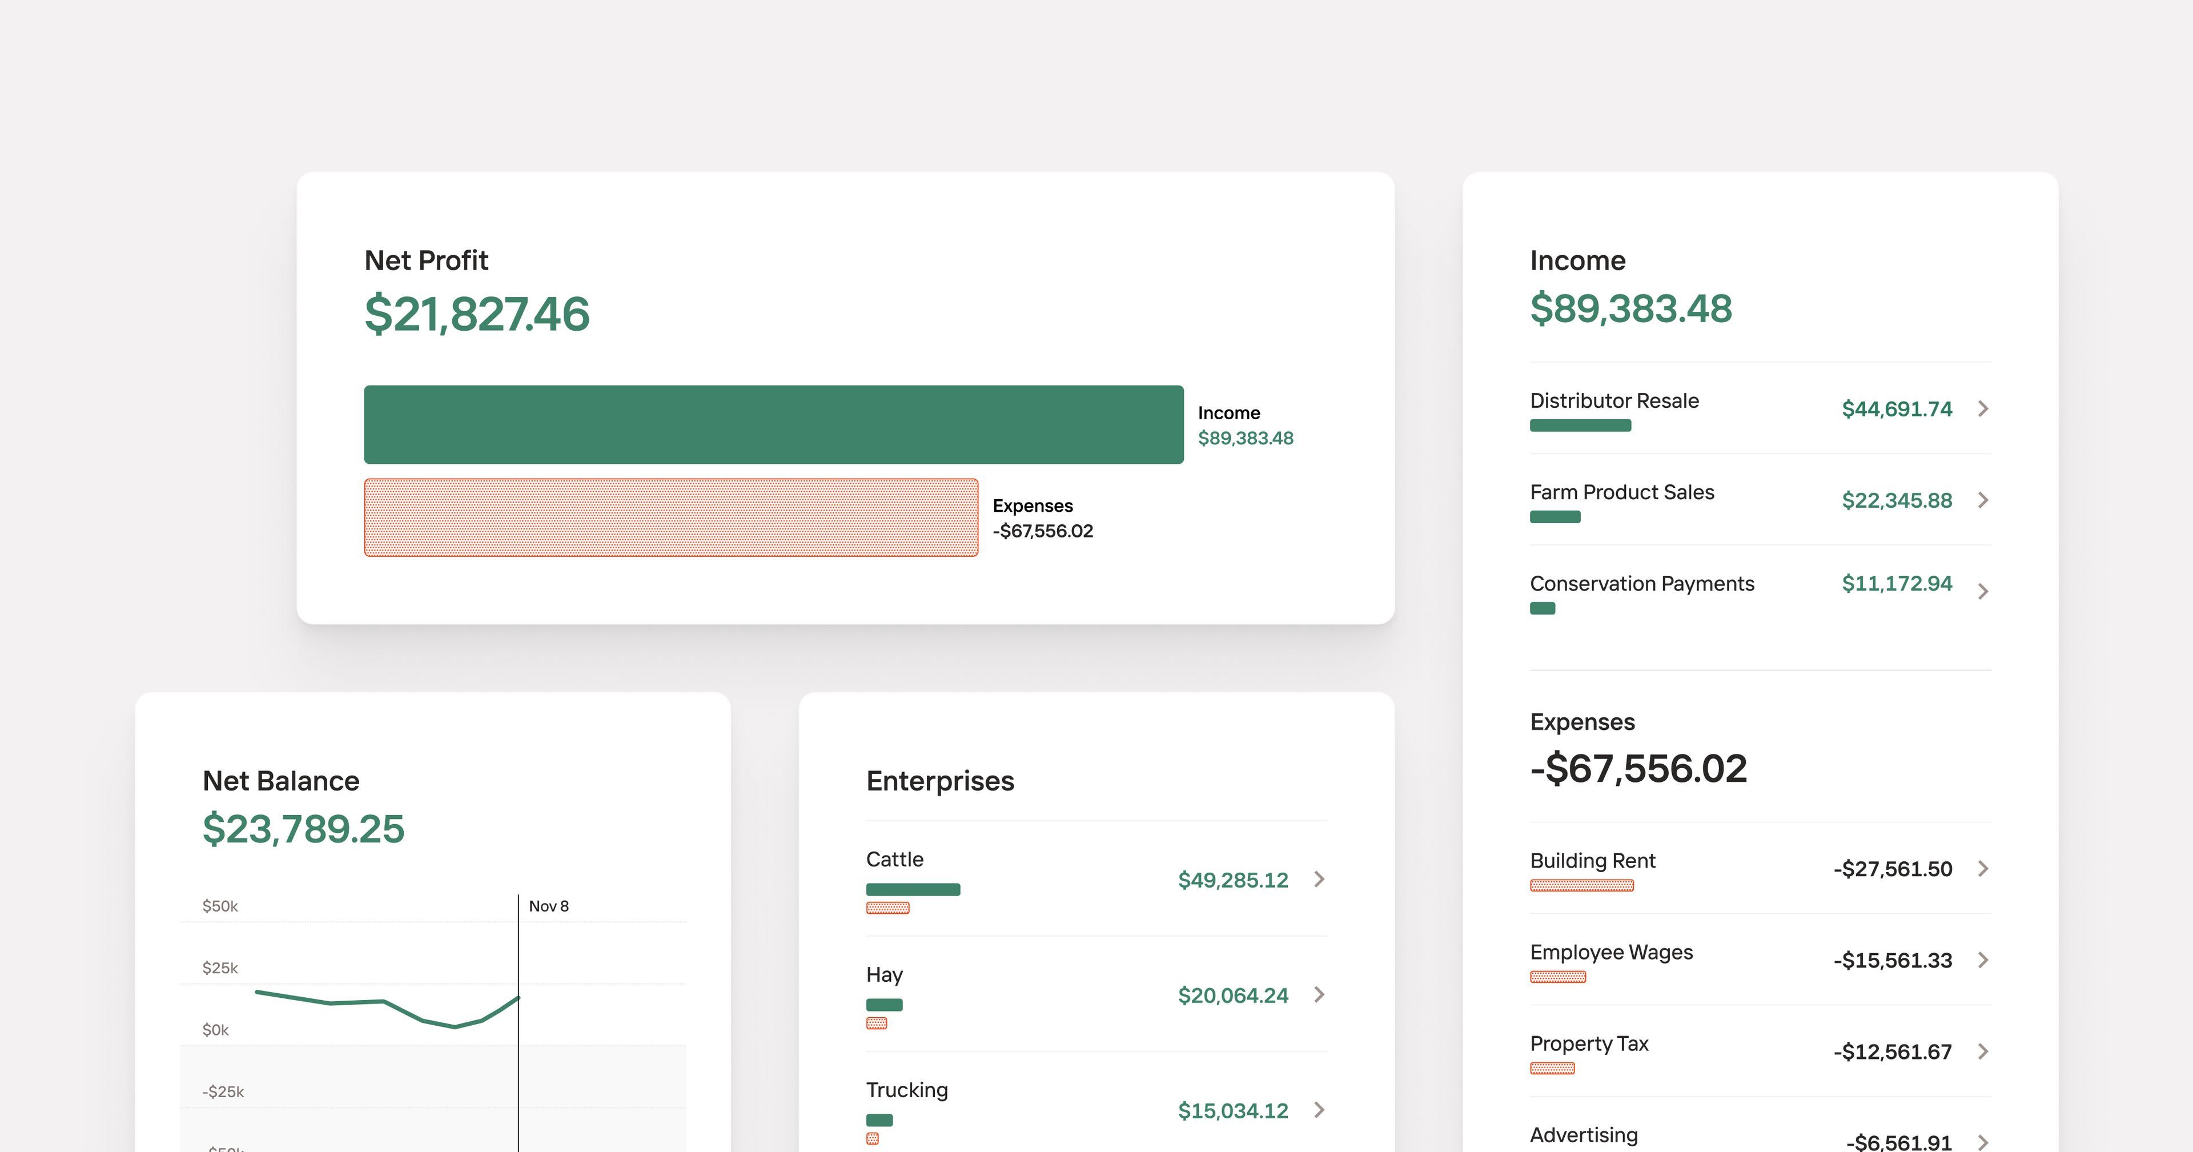Click the red Expenses bar
This screenshot has width=2193, height=1152.
pyautogui.click(x=671, y=517)
